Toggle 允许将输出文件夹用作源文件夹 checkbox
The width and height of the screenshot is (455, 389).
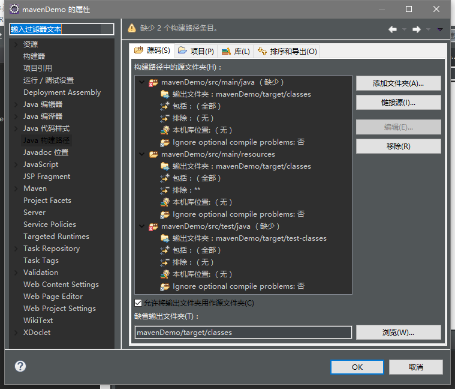point(138,303)
